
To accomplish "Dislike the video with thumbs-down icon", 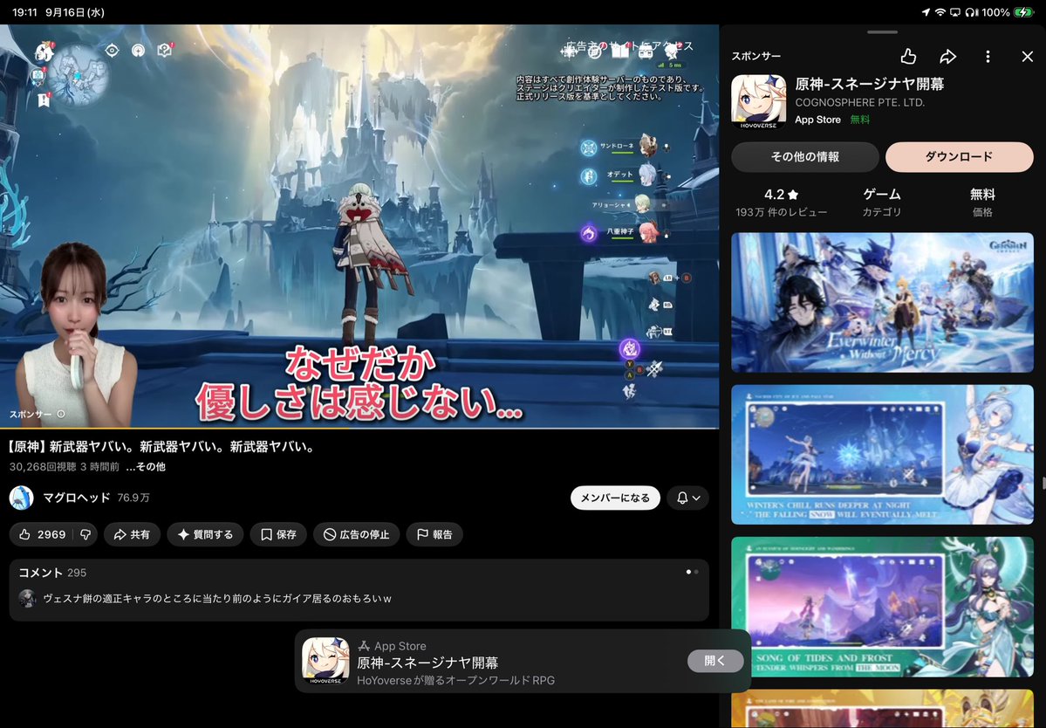I will pyautogui.click(x=85, y=534).
